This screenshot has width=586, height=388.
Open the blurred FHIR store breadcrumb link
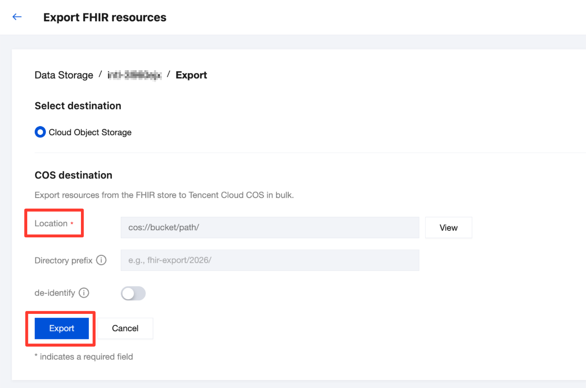tap(135, 75)
